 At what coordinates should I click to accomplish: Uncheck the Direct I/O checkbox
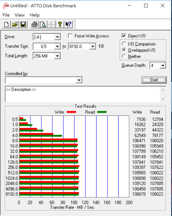124,36
